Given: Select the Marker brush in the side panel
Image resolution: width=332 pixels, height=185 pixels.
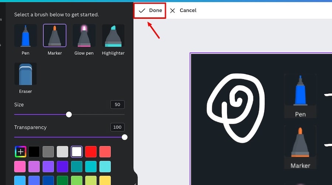Looking at the screenshot, I should (x=55, y=35).
